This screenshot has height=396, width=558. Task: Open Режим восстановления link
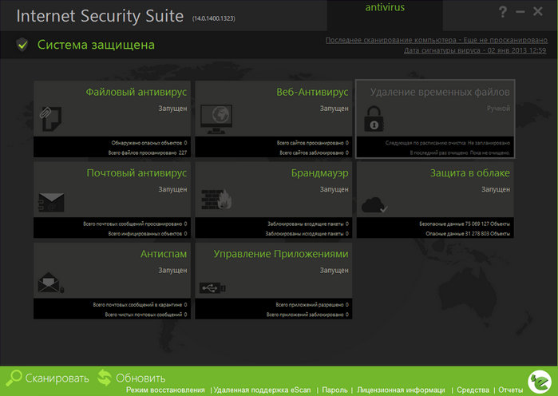[x=165, y=390]
